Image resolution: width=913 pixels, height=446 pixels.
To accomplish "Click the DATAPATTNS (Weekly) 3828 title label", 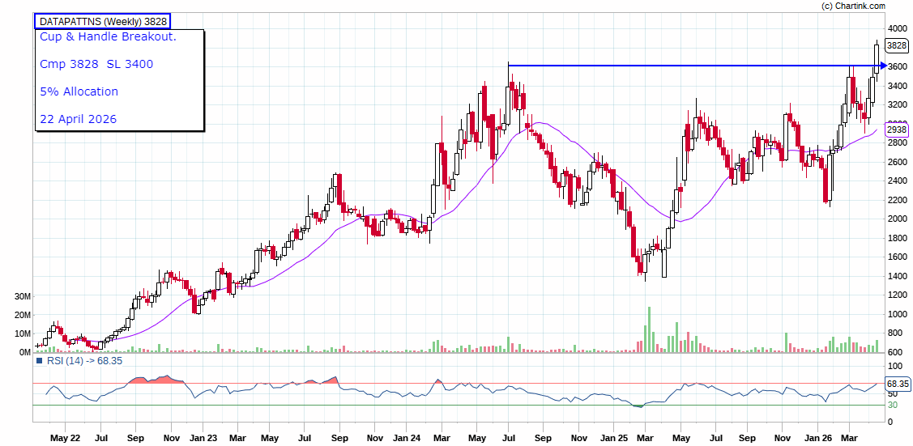I will (x=102, y=22).
